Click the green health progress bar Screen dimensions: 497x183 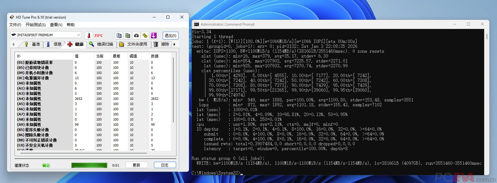(x=89, y=165)
